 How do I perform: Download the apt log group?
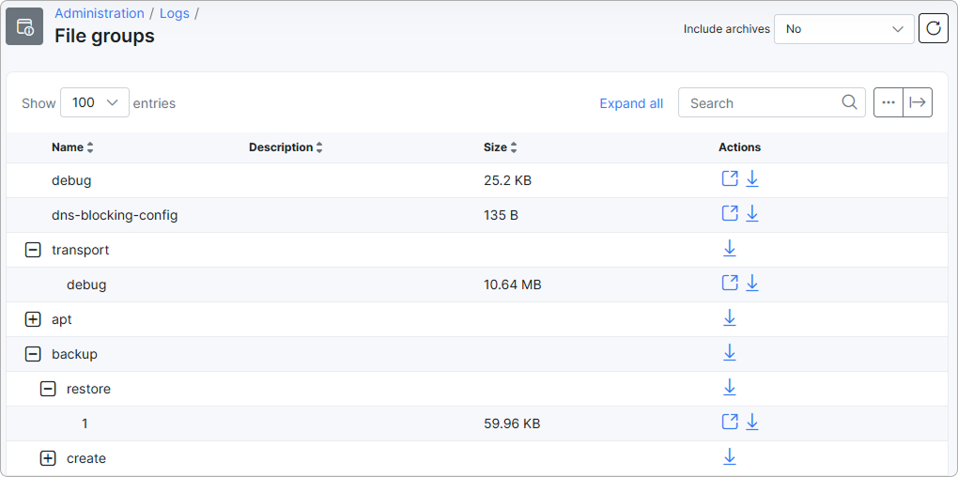[x=730, y=318]
